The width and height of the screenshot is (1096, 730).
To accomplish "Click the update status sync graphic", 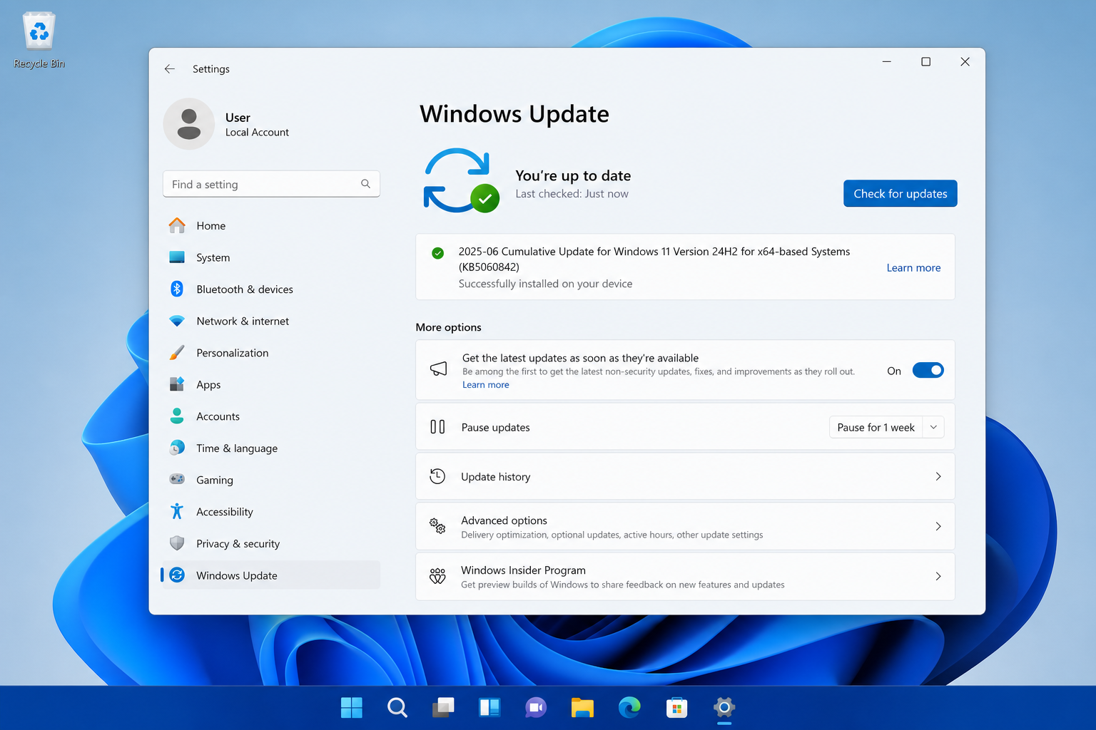I will coord(461,181).
